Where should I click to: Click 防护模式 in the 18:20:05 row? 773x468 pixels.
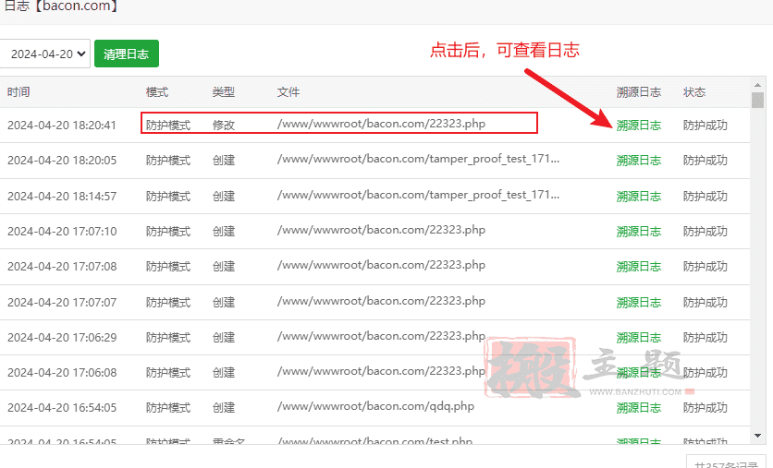tap(168, 161)
